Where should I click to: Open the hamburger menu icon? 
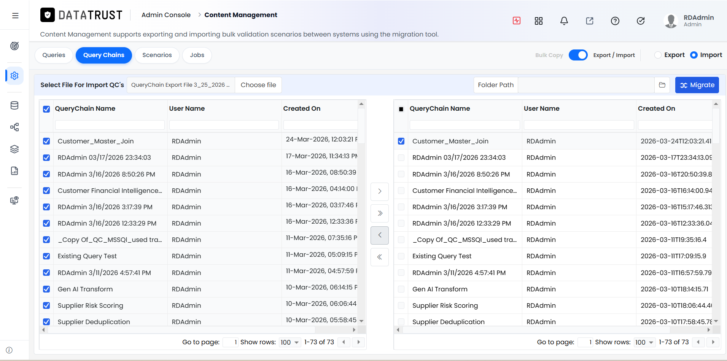tap(15, 16)
